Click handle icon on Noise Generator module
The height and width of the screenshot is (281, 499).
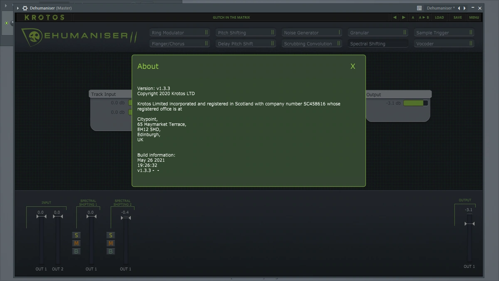pyautogui.click(x=339, y=32)
